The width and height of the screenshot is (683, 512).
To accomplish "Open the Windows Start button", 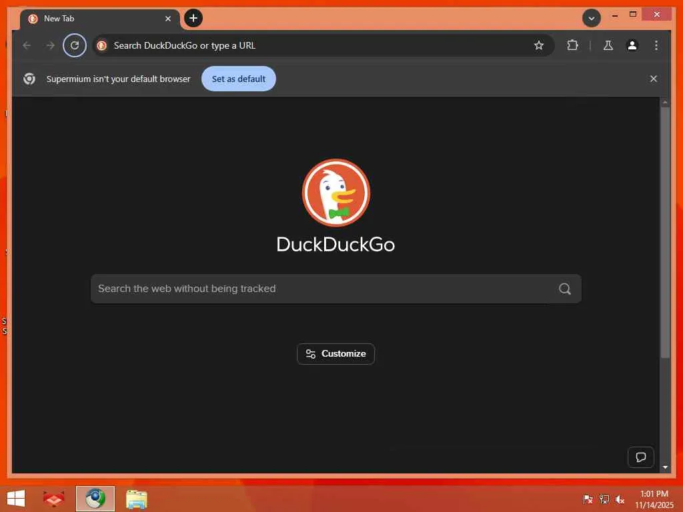I will point(16,499).
